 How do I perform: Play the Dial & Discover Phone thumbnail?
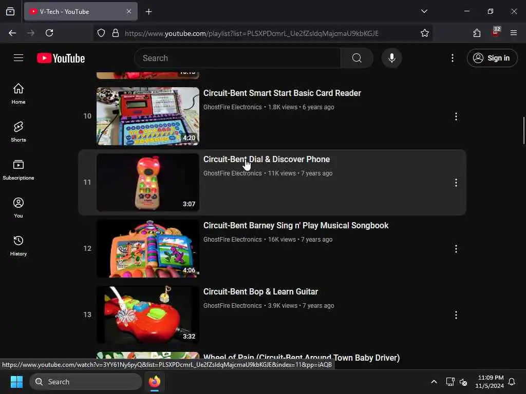(x=148, y=182)
